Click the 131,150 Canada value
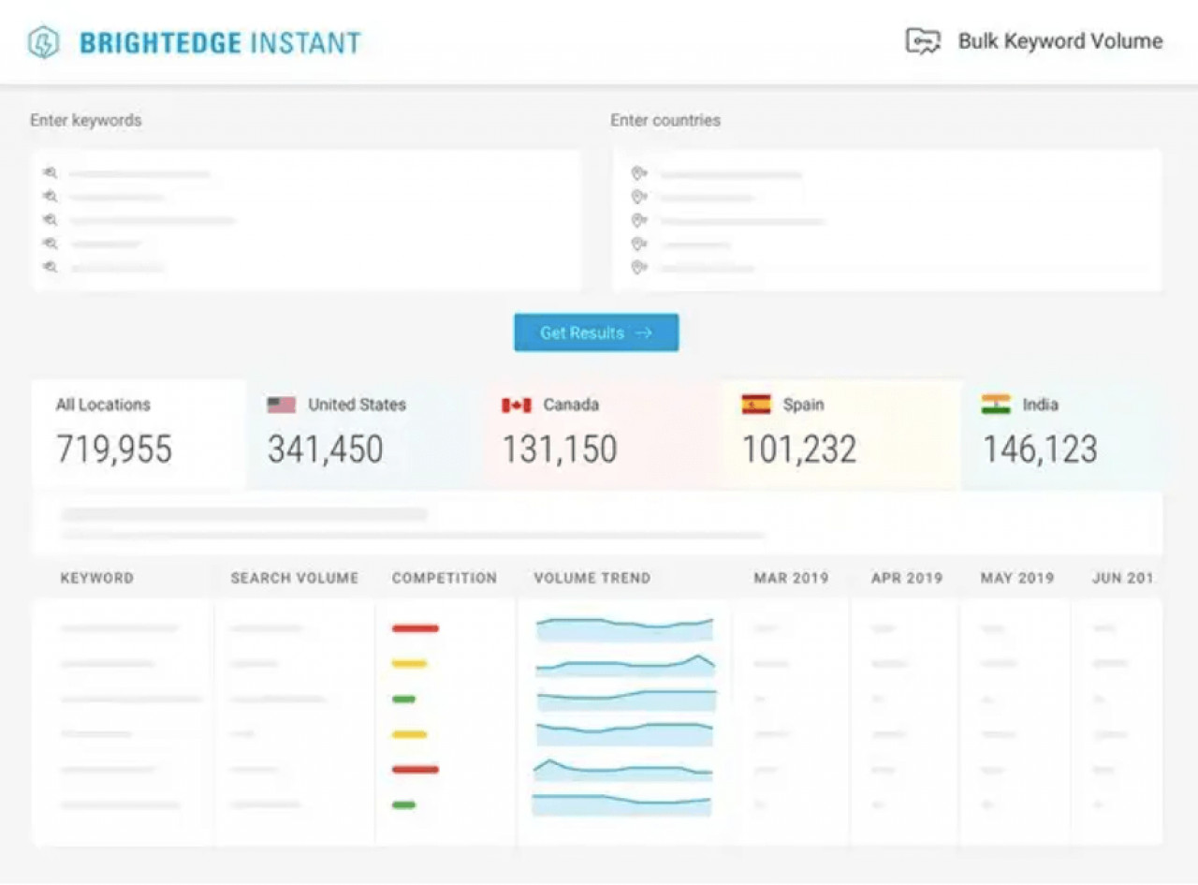The height and width of the screenshot is (885, 1198). 560,450
